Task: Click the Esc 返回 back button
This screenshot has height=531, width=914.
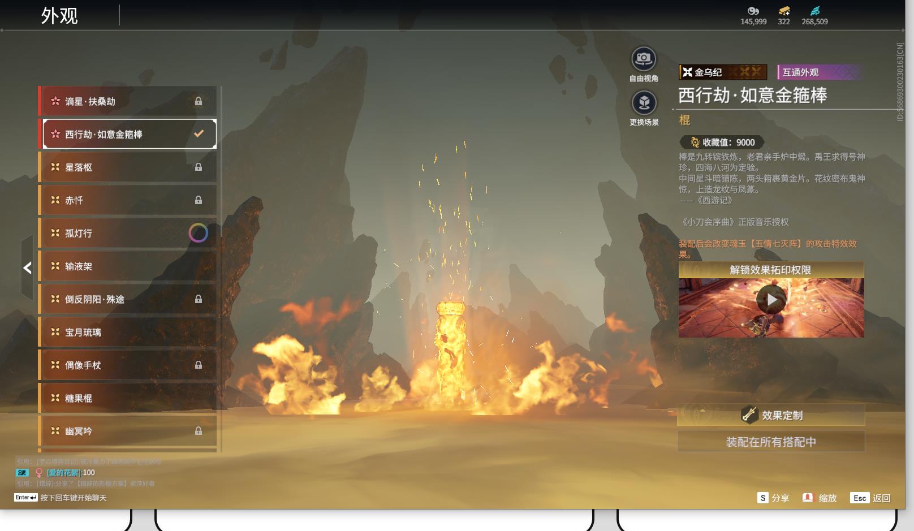Action: (871, 498)
